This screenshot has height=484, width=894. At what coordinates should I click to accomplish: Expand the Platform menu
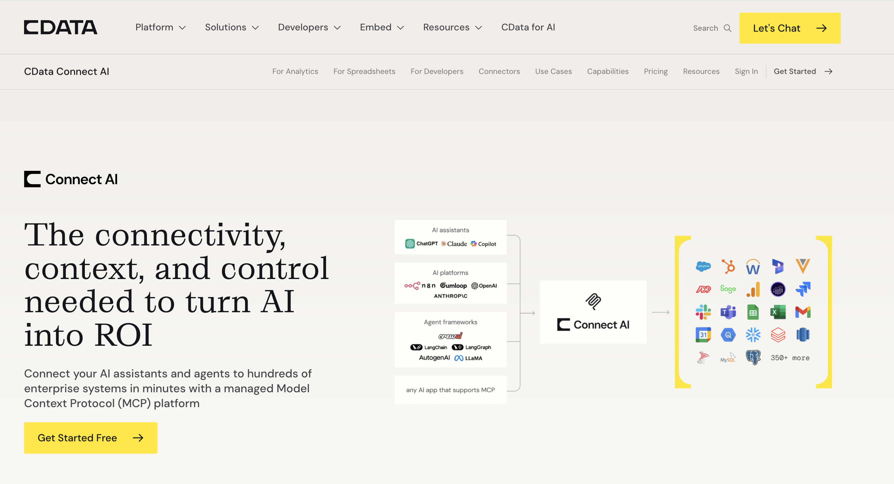tap(160, 28)
